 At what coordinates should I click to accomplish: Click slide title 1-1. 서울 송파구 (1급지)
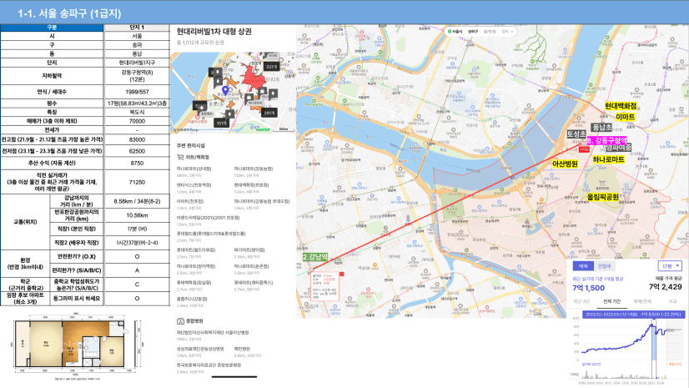pos(69,13)
